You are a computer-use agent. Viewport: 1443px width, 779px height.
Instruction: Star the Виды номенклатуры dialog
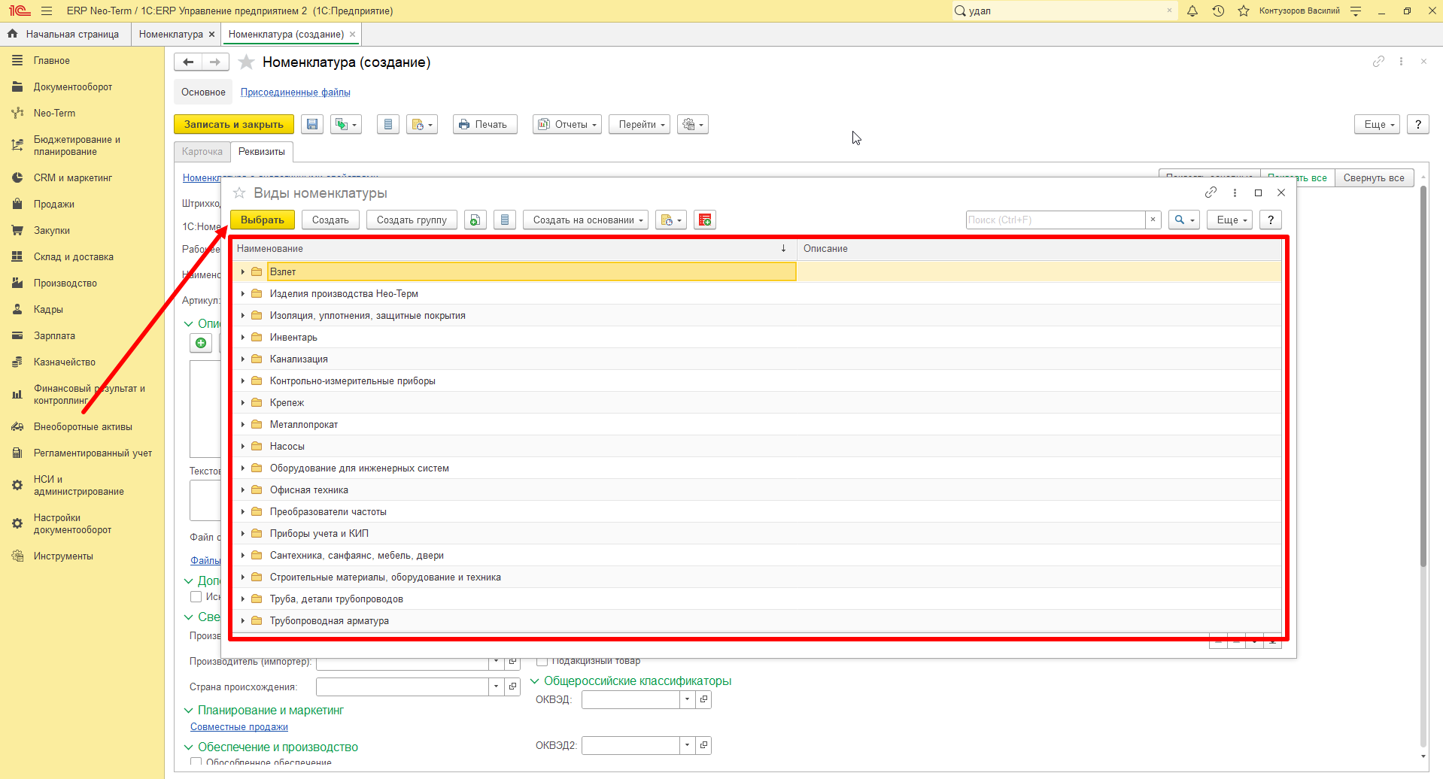click(x=239, y=193)
